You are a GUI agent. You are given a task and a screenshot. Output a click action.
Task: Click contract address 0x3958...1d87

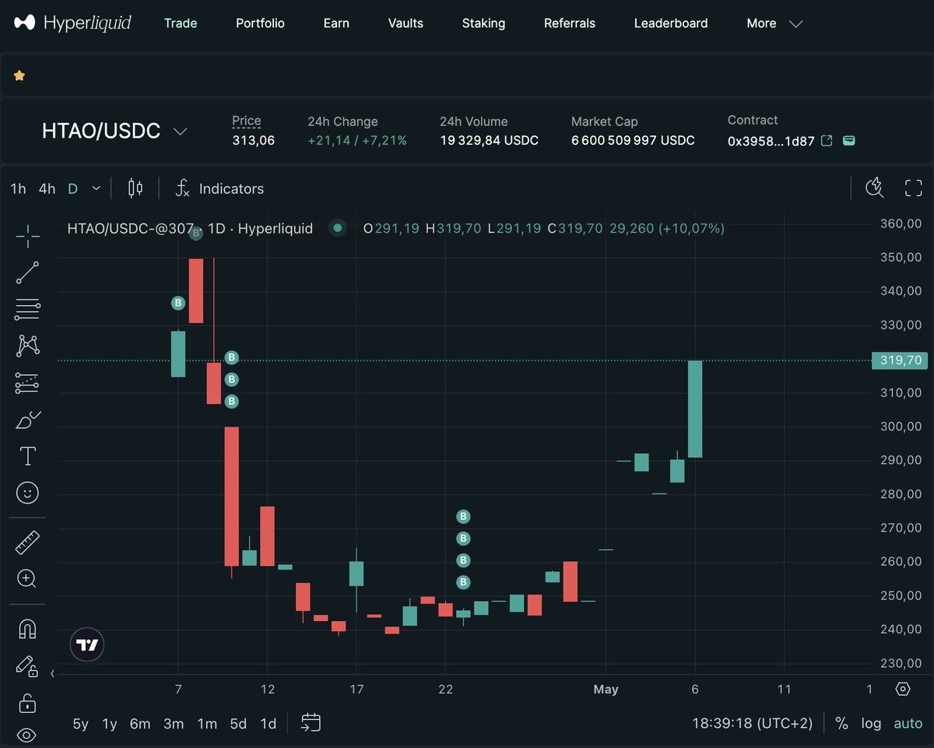(x=771, y=141)
